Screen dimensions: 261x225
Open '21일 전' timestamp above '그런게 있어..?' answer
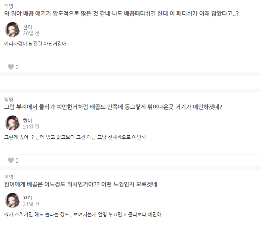(x=31, y=127)
